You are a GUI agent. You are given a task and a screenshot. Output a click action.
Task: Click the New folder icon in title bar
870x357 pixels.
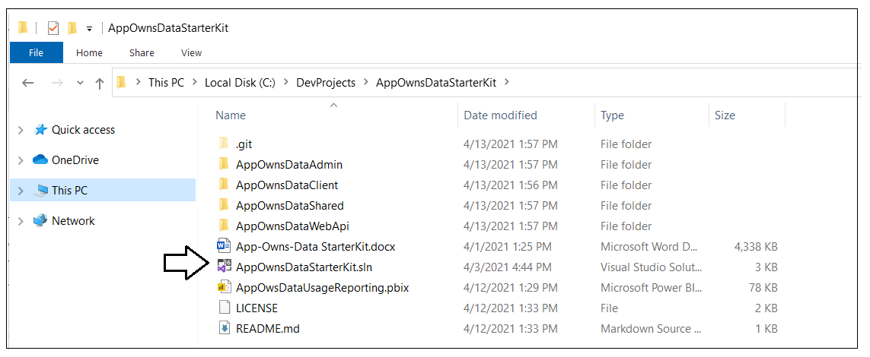point(72,27)
